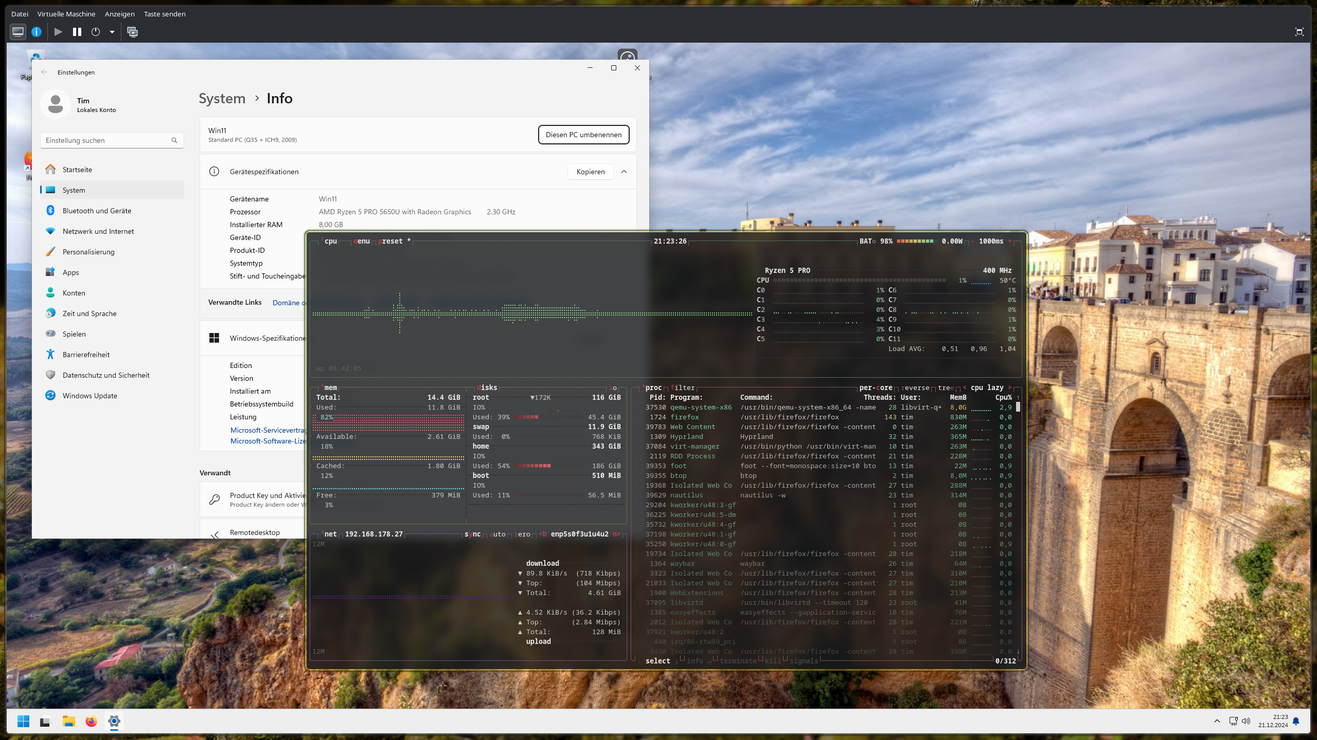Open the Virtuelle Maschine menu
The height and width of the screenshot is (740, 1317).
tap(66, 14)
